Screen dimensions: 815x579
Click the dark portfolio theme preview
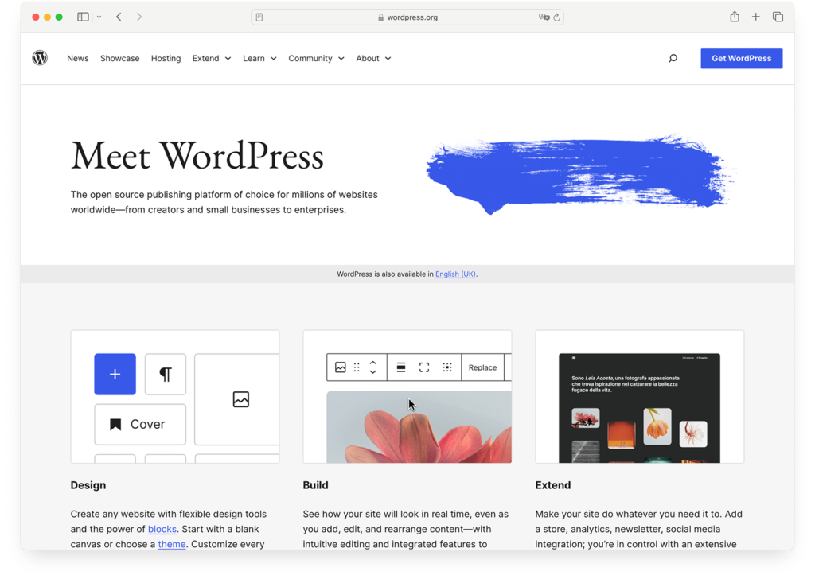coord(639,408)
